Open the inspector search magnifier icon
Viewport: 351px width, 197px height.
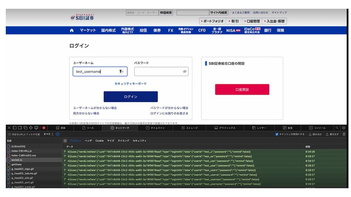337,128
